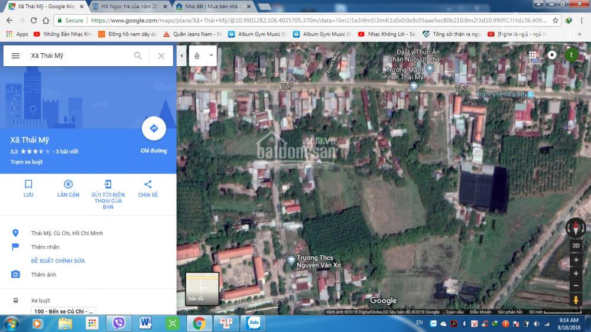
Task: Click Đại Lý Thức Ăn Chăn Nuôi marker
Action: tap(430, 69)
